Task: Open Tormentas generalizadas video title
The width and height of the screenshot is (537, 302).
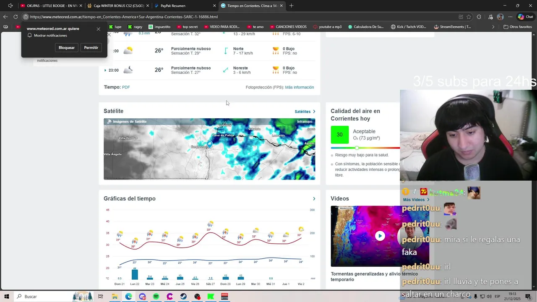Action: point(374,276)
